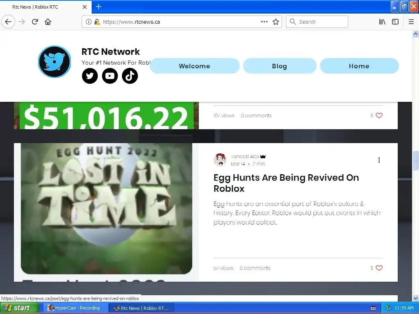The height and width of the screenshot is (314, 419).
Task: Click the 511 views count
Action: click(223, 268)
